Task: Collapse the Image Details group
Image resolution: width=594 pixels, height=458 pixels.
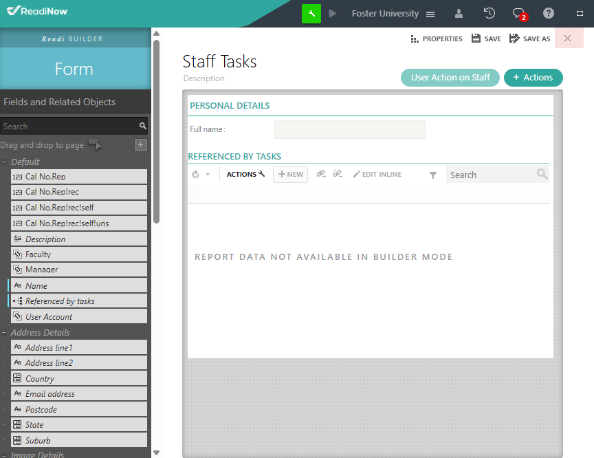Action: pos(4,455)
